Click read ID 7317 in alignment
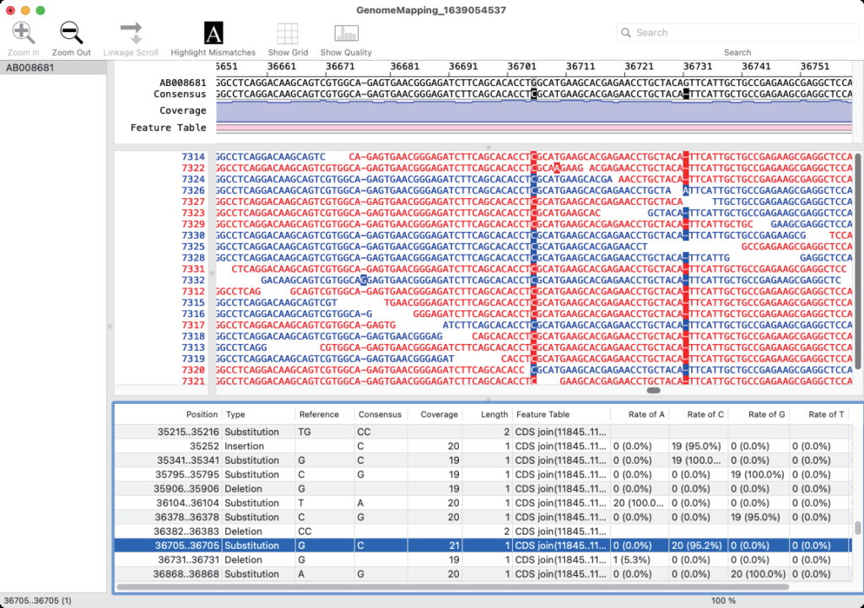Viewport: 864px width, 608px height. pyautogui.click(x=193, y=325)
